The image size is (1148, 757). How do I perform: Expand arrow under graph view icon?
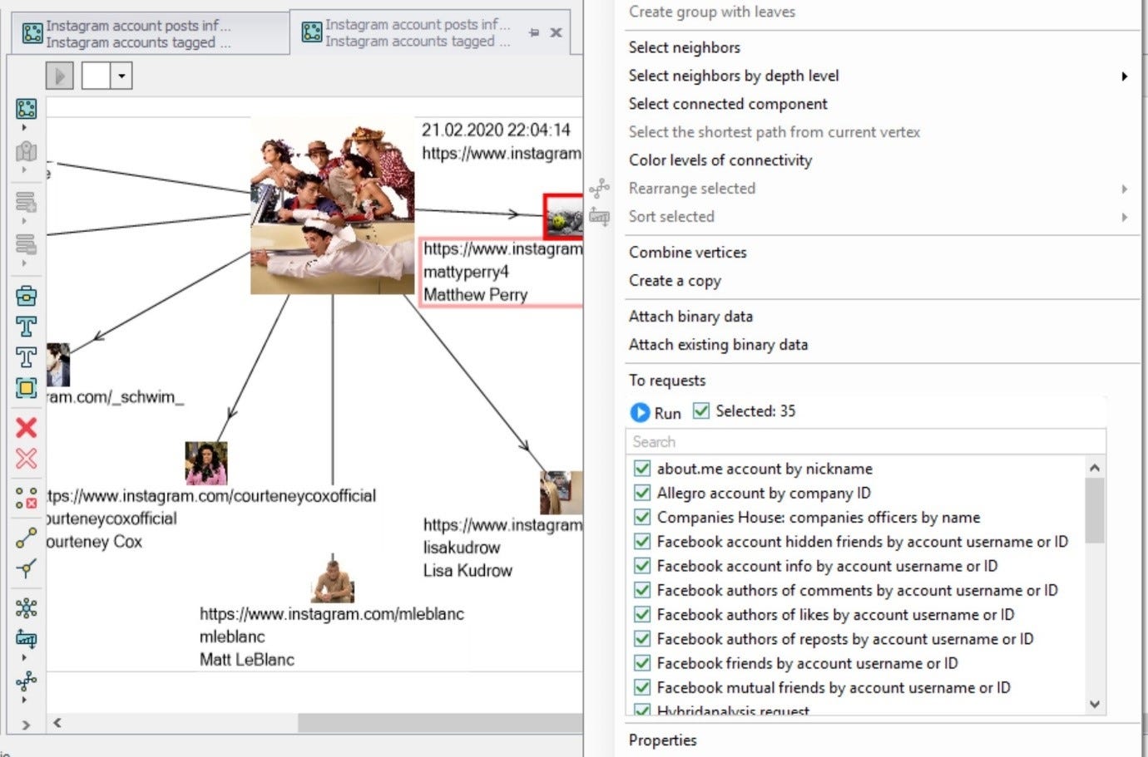click(24, 128)
